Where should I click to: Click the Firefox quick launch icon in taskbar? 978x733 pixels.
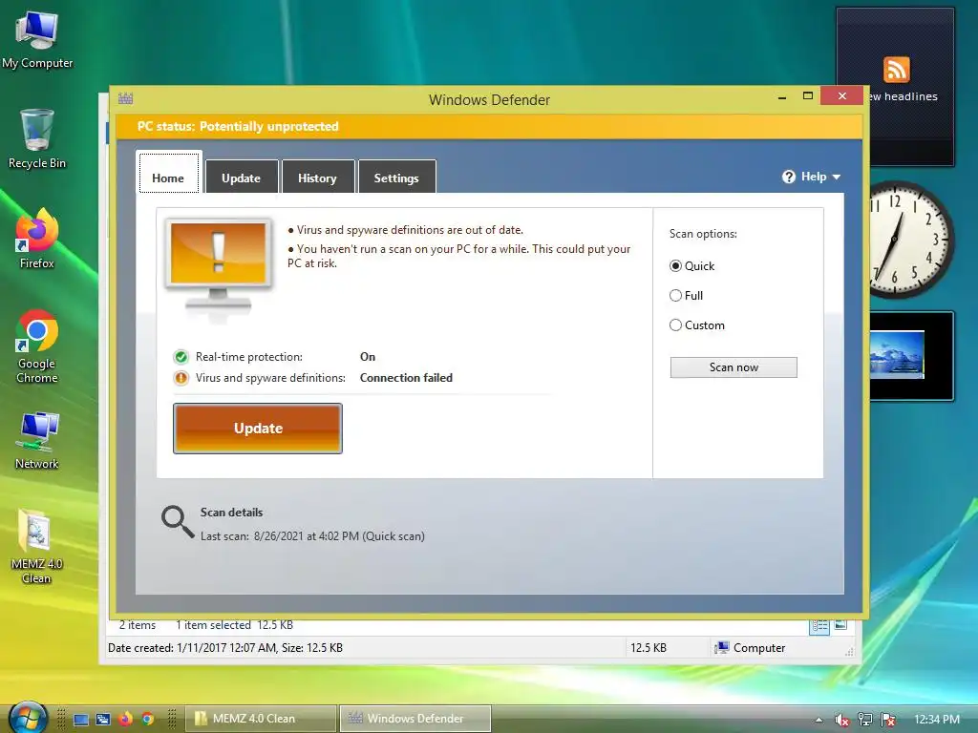coord(125,719)
